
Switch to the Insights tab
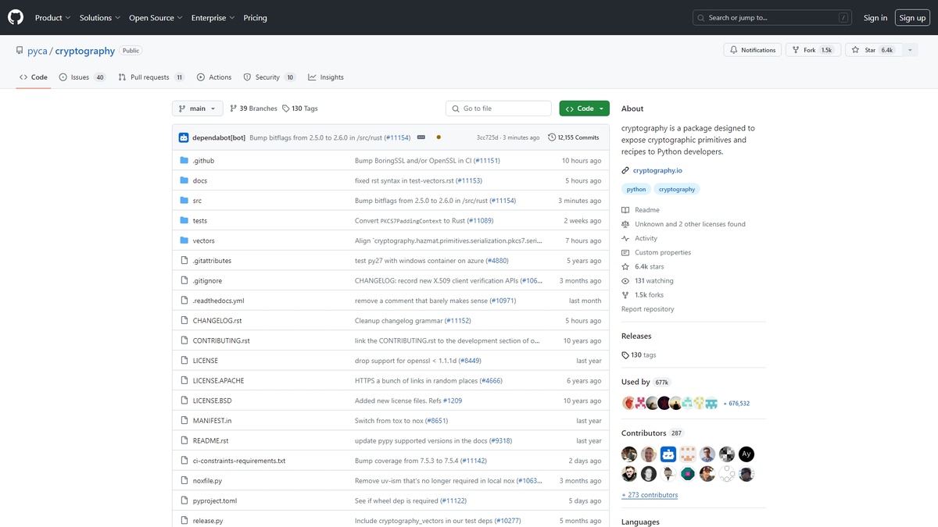pyautogui.click(x=326, y=77)
